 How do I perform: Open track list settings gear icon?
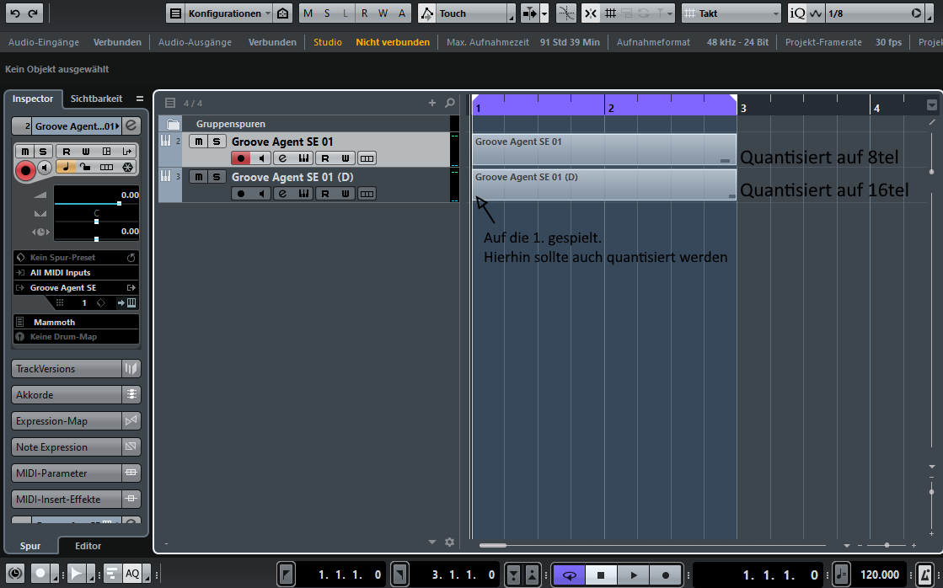449,542
